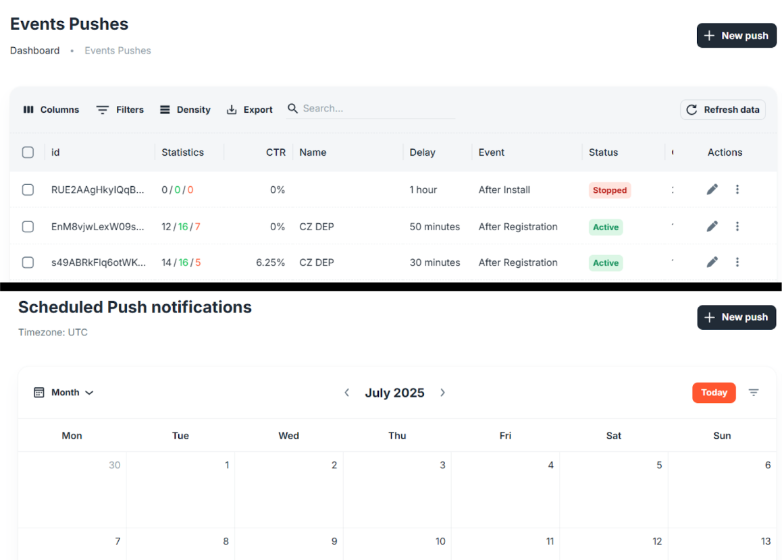Edit the EnM8vjwLexW09s push with pencil icon
Image resolution: width=782 pixels, height=560 pixels.
pos(712,226)
